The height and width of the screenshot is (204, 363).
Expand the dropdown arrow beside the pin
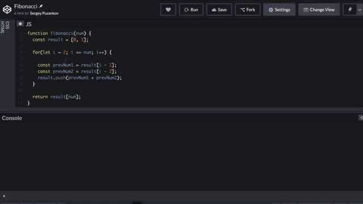(360, 10)
